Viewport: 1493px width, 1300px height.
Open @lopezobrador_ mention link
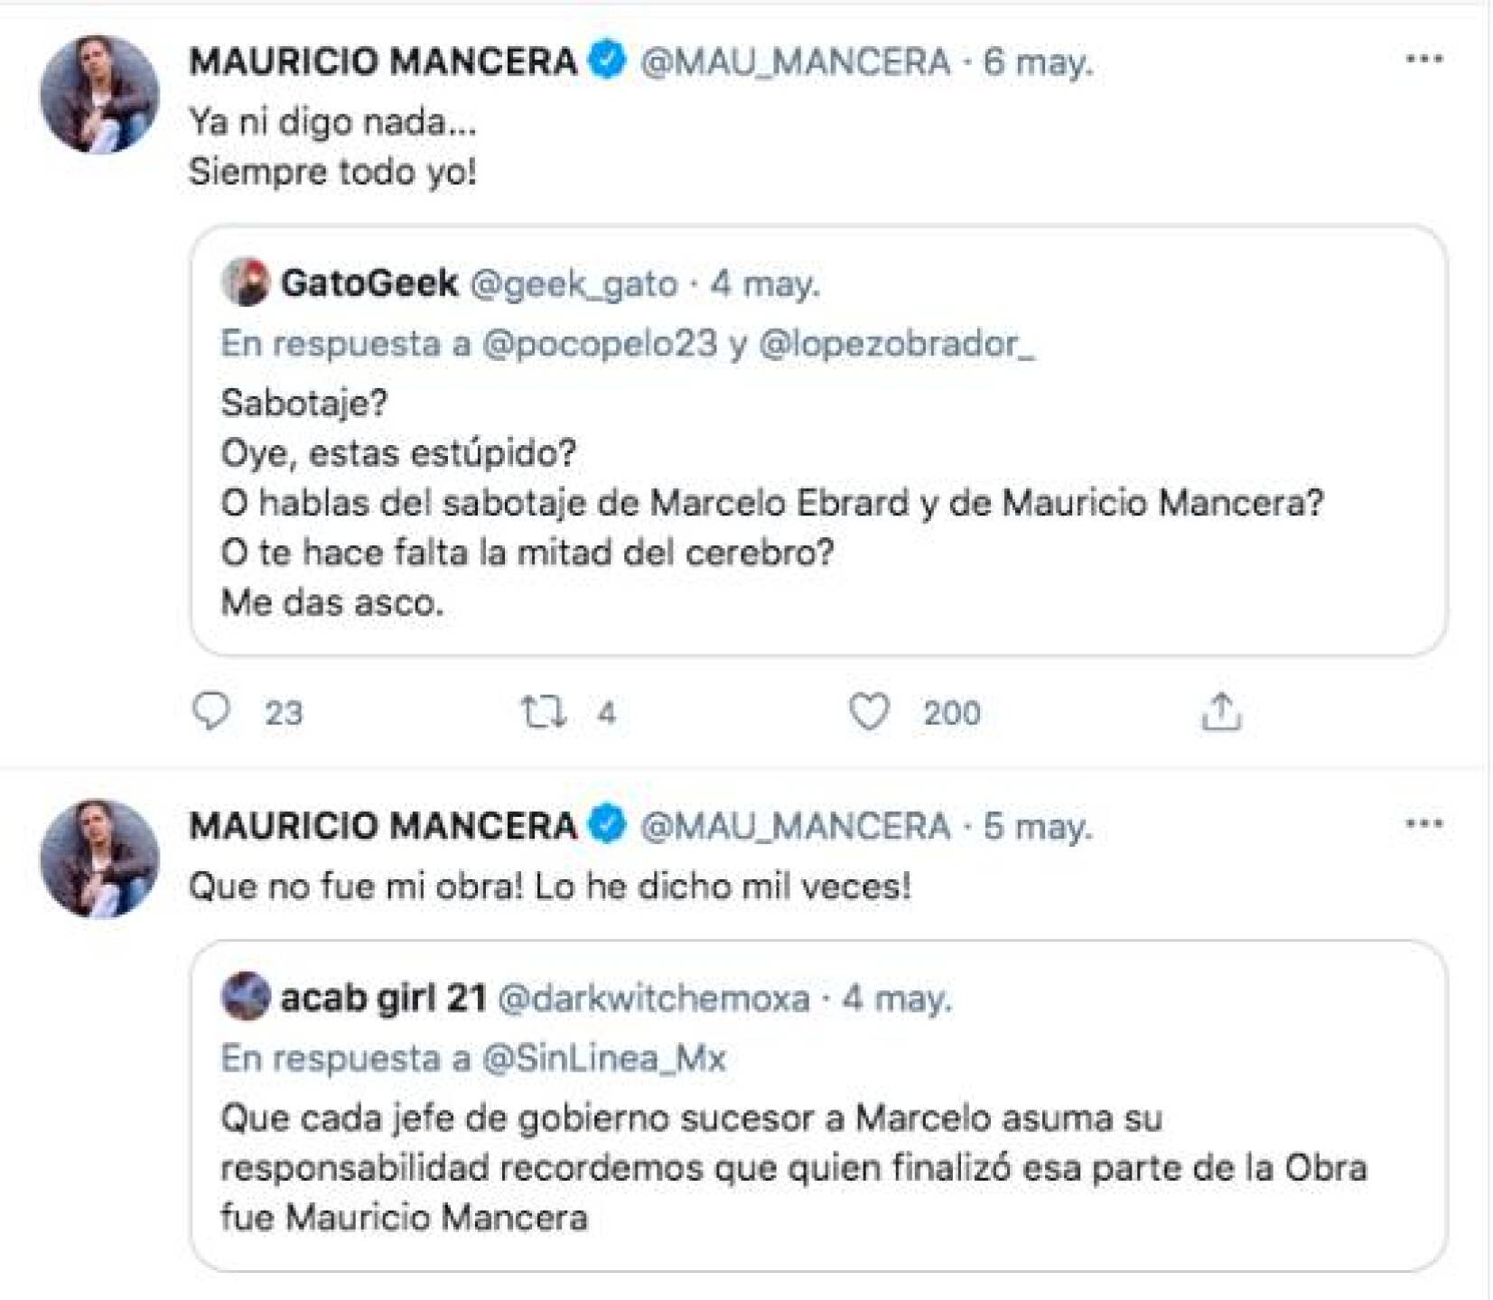tap(896, 344)
